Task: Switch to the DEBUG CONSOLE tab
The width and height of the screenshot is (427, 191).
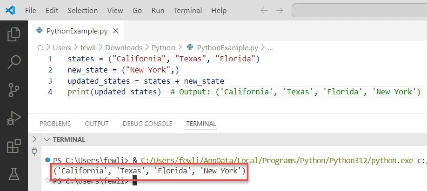Action: pos(147,124)
